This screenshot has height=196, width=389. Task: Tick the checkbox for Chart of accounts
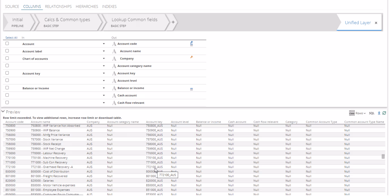tap(7, 58)
